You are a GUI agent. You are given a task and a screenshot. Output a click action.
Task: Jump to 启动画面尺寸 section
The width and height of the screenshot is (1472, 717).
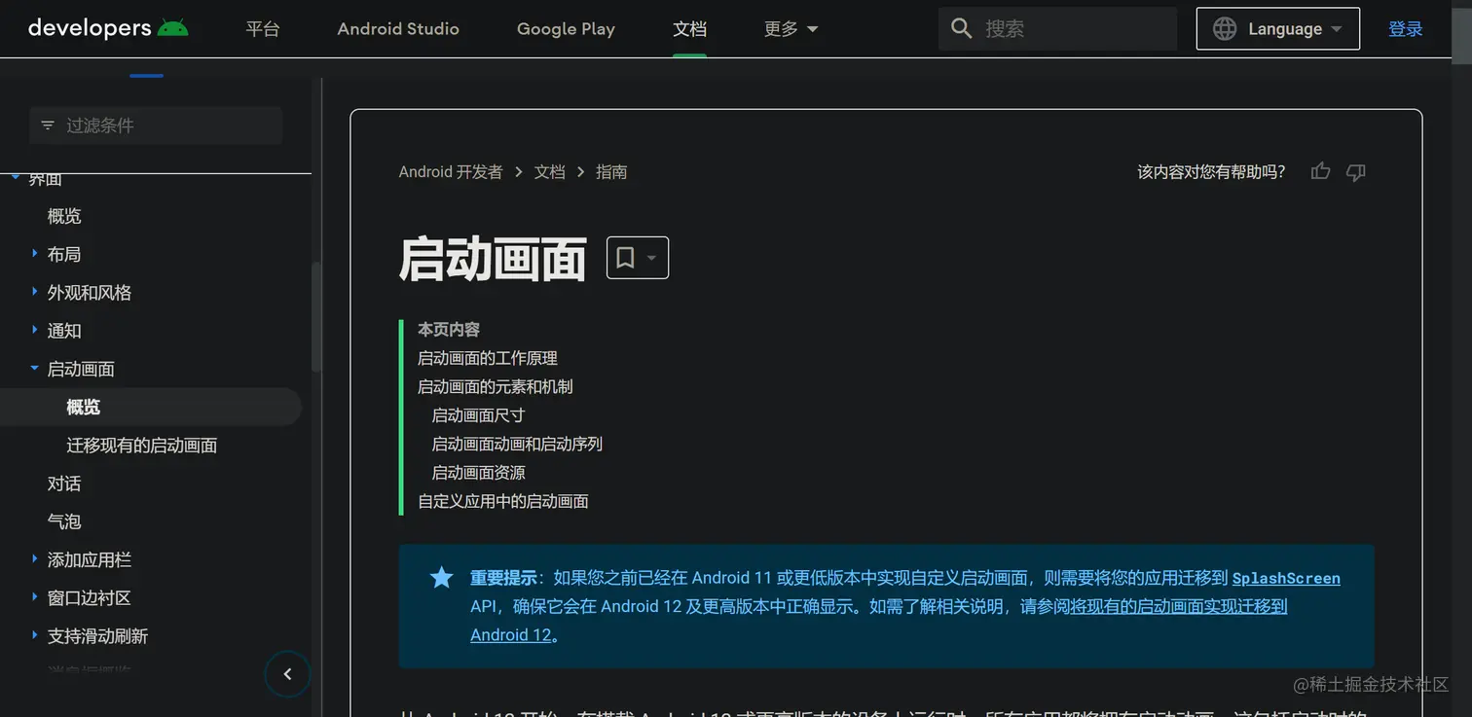pyautogui.click(x=478, y=415)
